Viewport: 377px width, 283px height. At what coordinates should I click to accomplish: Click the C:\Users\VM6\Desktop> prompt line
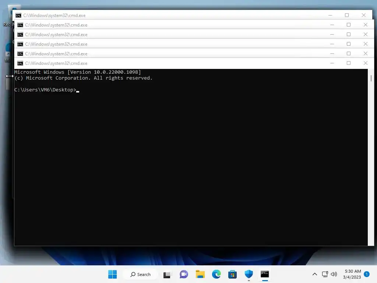(45, 90)
